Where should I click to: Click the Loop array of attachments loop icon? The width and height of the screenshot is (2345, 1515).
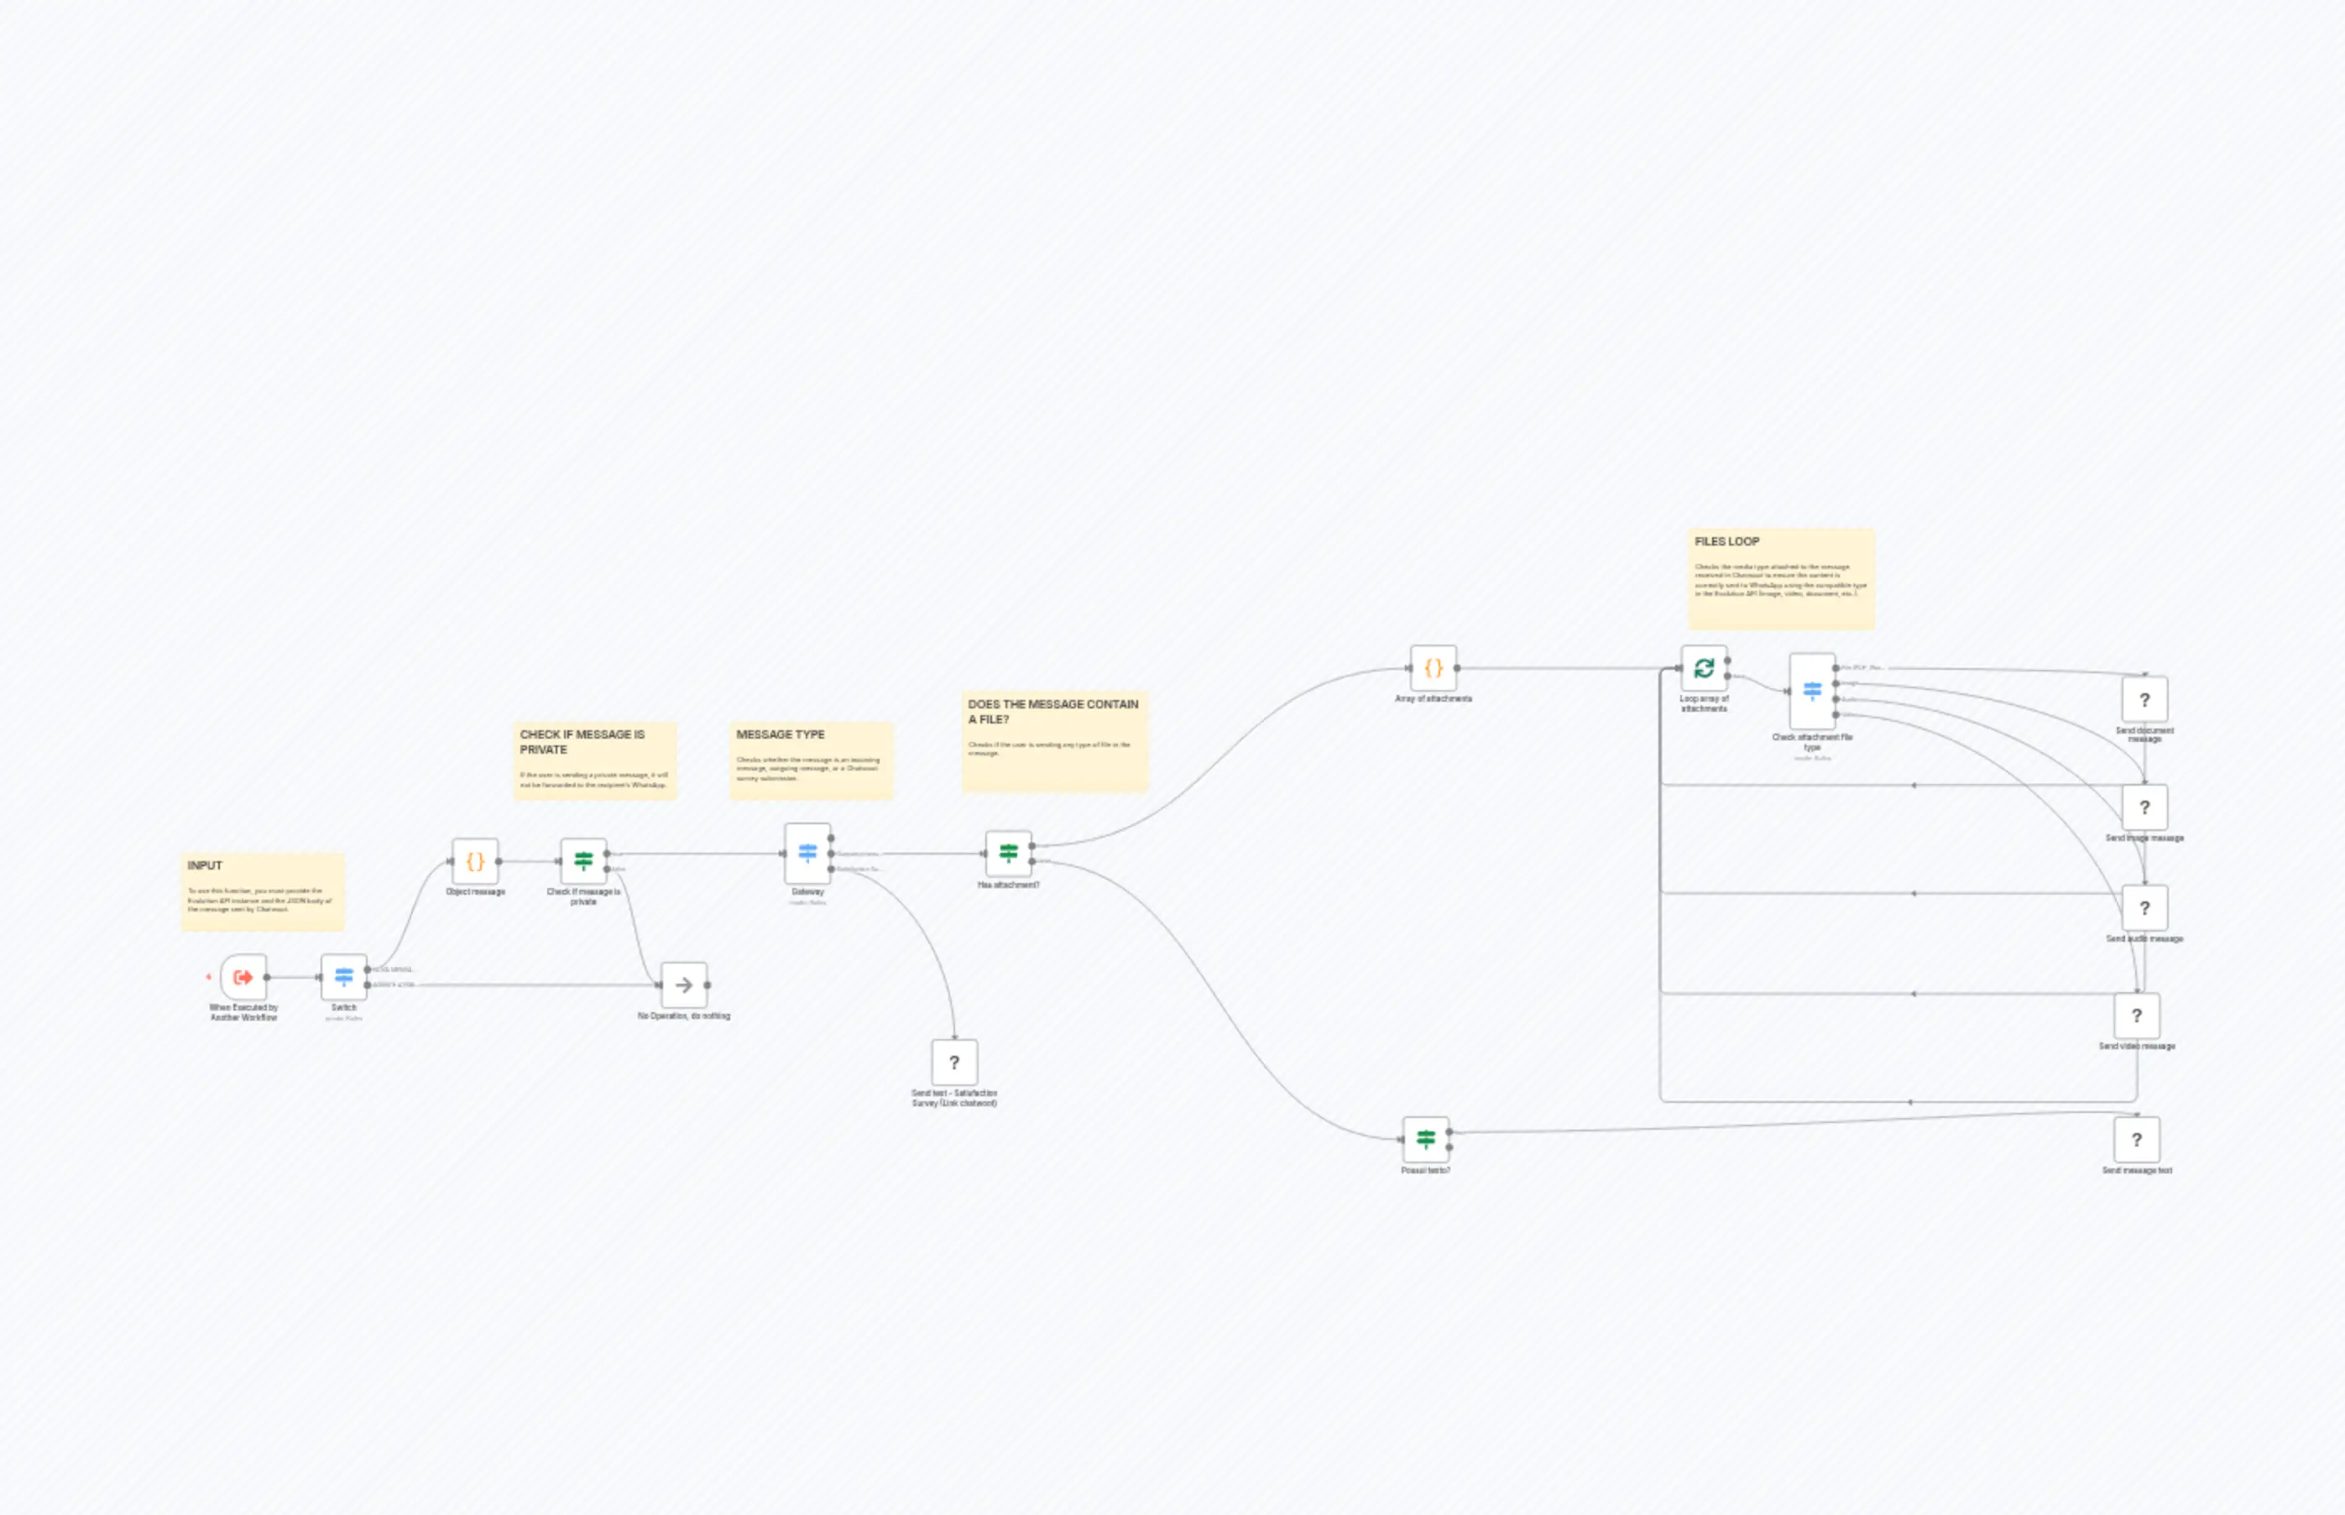1705,670
